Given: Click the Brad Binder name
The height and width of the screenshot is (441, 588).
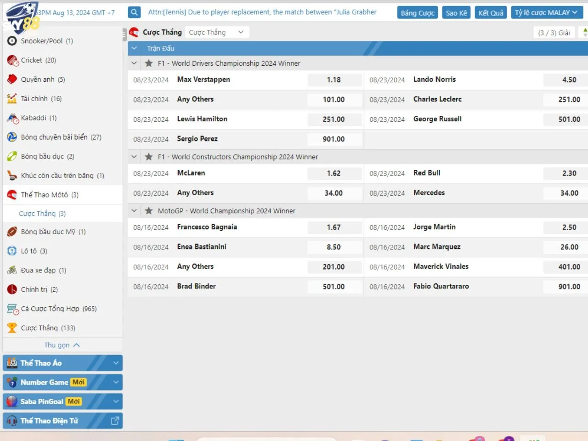Looking at the screenshot, I should [x=196, y=286].
